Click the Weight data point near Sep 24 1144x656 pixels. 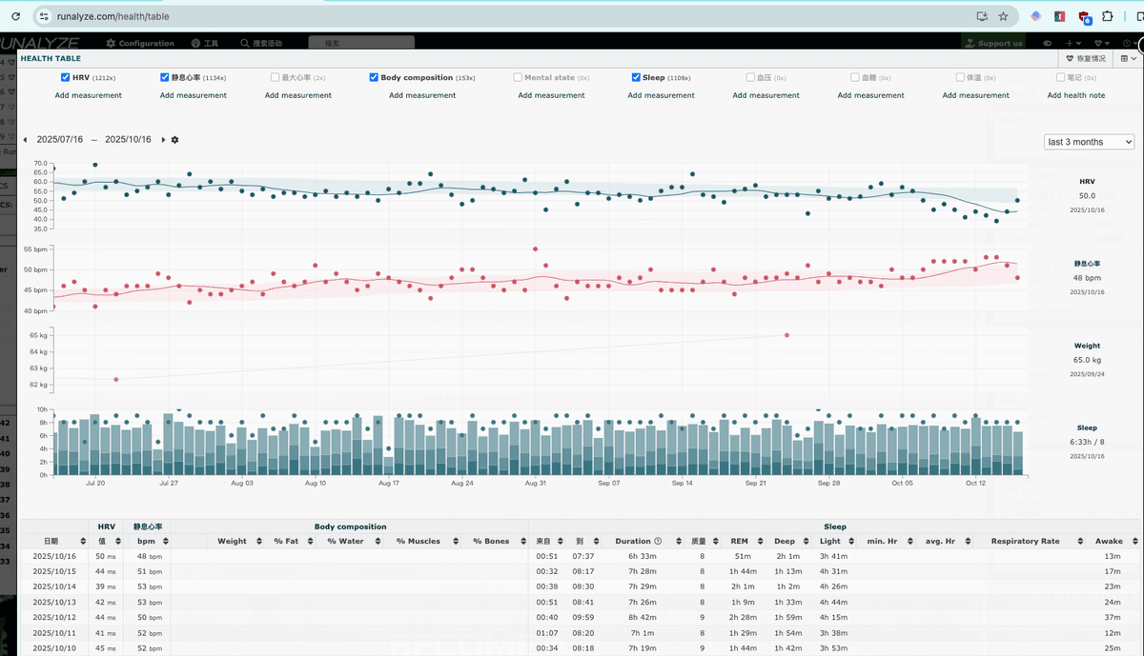(786, 335)
